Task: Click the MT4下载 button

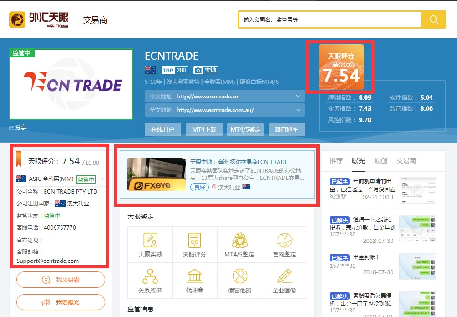Action: click(x=204, y=129)
